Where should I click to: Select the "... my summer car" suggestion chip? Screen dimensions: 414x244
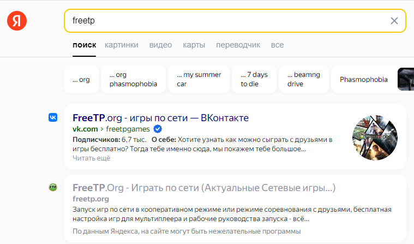coord(199,80)
